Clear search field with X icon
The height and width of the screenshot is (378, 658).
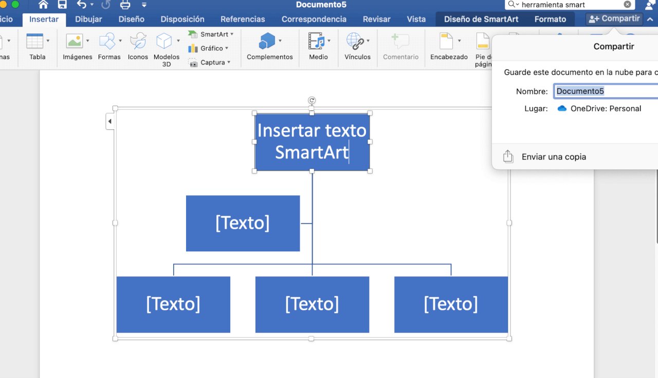pyautogui.click(x=628, y=5)
